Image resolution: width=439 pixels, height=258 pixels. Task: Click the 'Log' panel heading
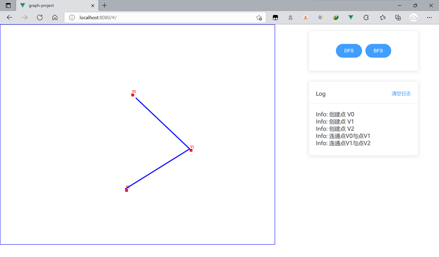point(320,94)
